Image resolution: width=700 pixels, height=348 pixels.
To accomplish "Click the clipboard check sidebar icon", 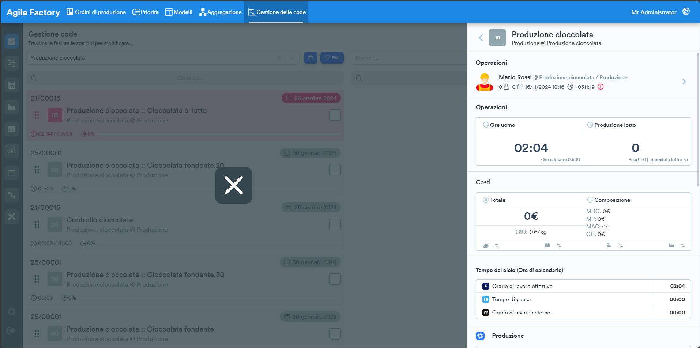I will (x=12, y=41).
